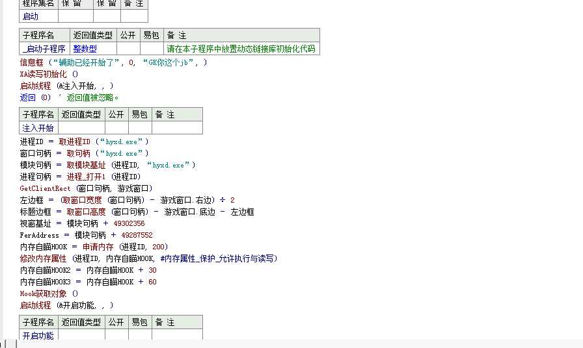Click the 内存自瞄HOOK3 assignment line
The height and width of the screenshot is (348, 583).
(x=88, y=282)
